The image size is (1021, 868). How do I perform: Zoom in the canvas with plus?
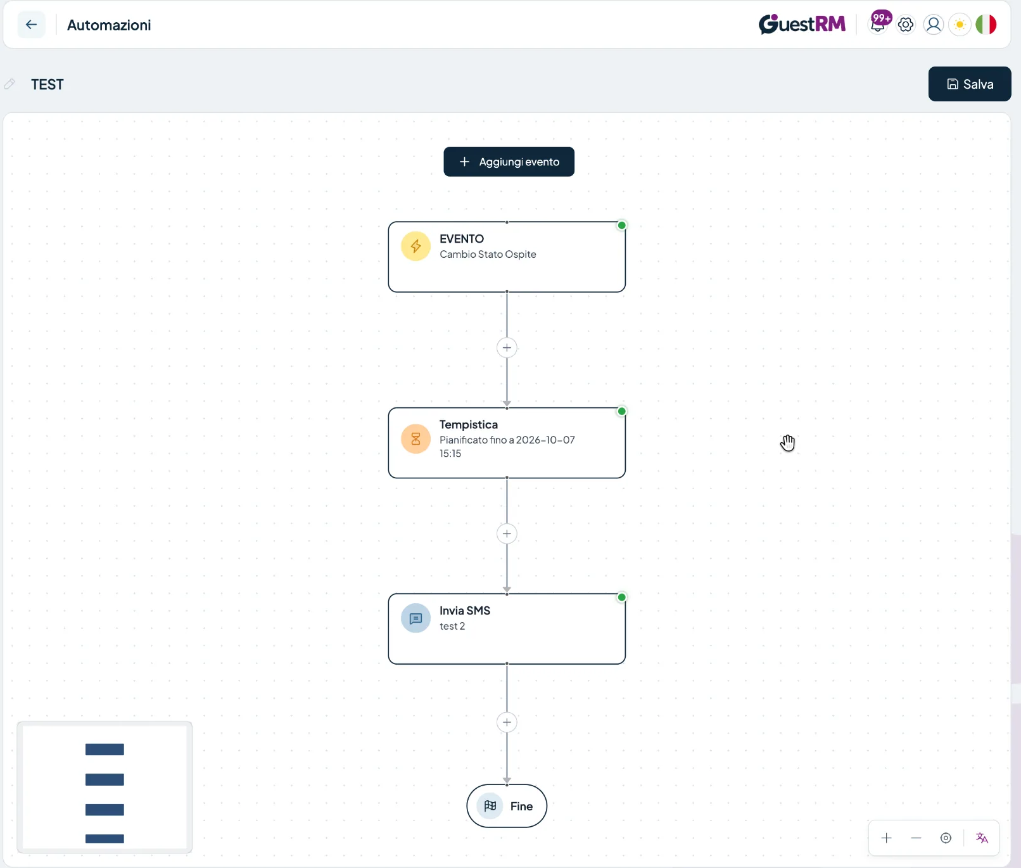(887, 838)
